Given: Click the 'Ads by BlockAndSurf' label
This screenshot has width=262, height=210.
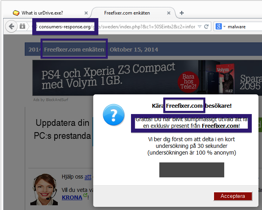Looking at the screenshot, I should coord(51,100).
